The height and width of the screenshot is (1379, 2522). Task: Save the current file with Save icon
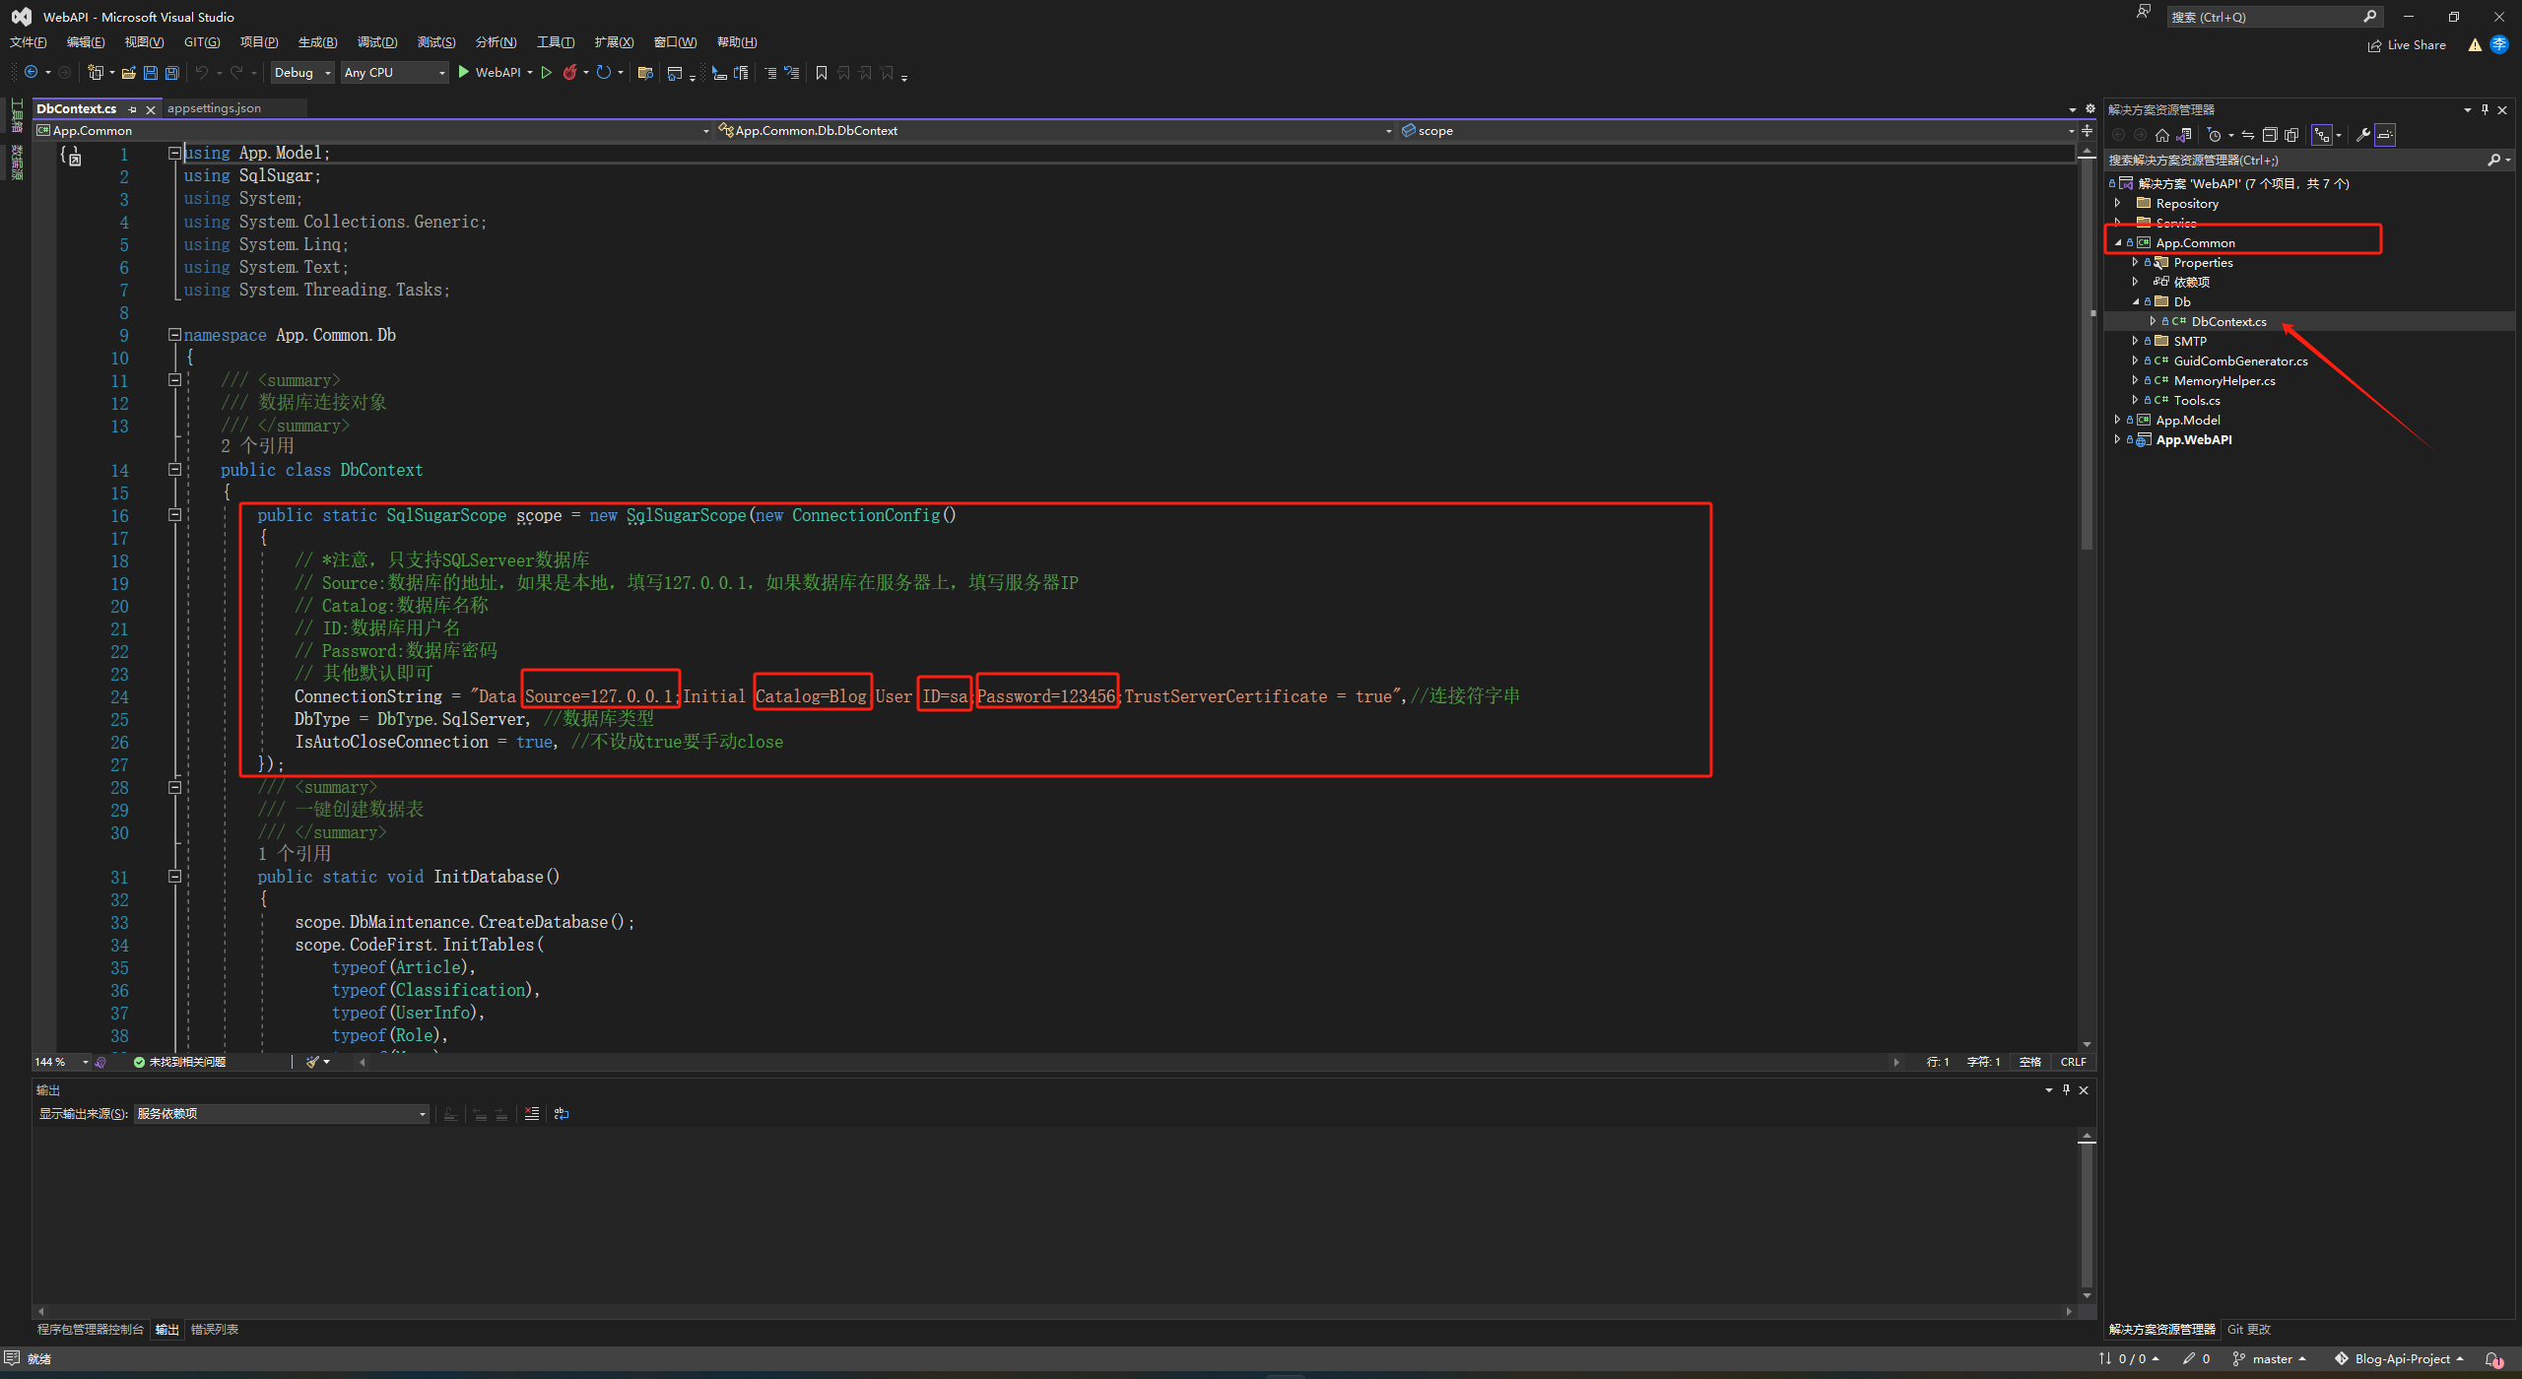pyautogui.click(x=150, y=72)
